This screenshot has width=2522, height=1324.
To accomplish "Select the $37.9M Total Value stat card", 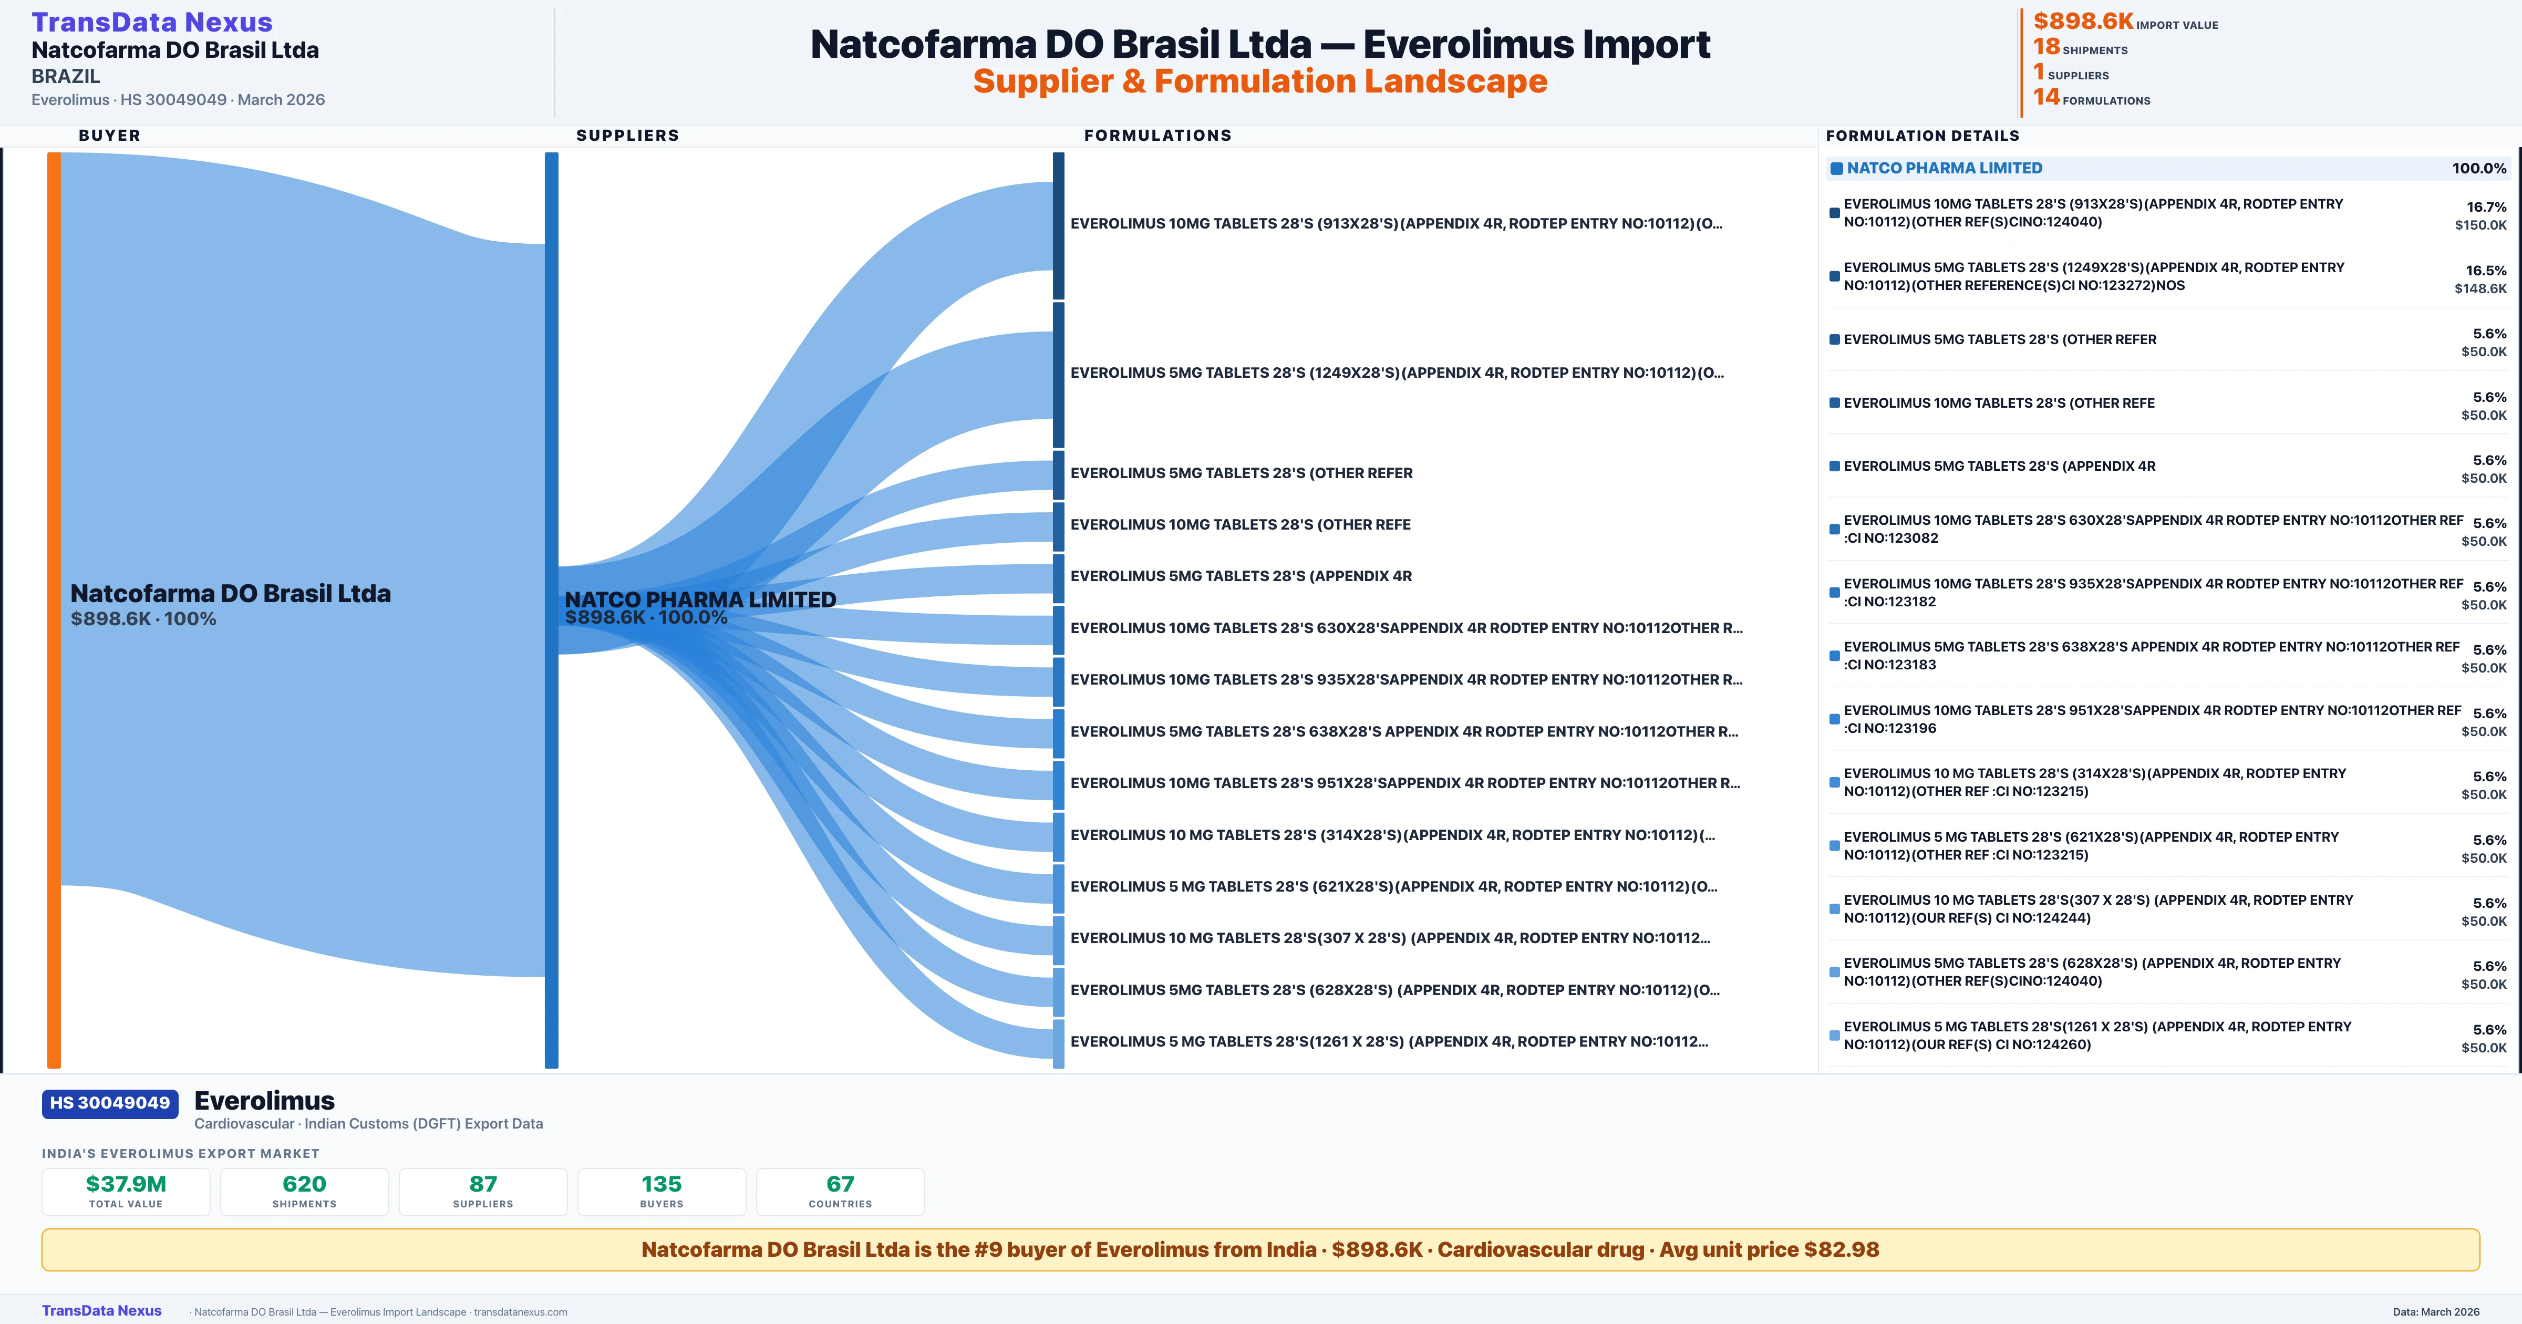I will click(126, 1192).
